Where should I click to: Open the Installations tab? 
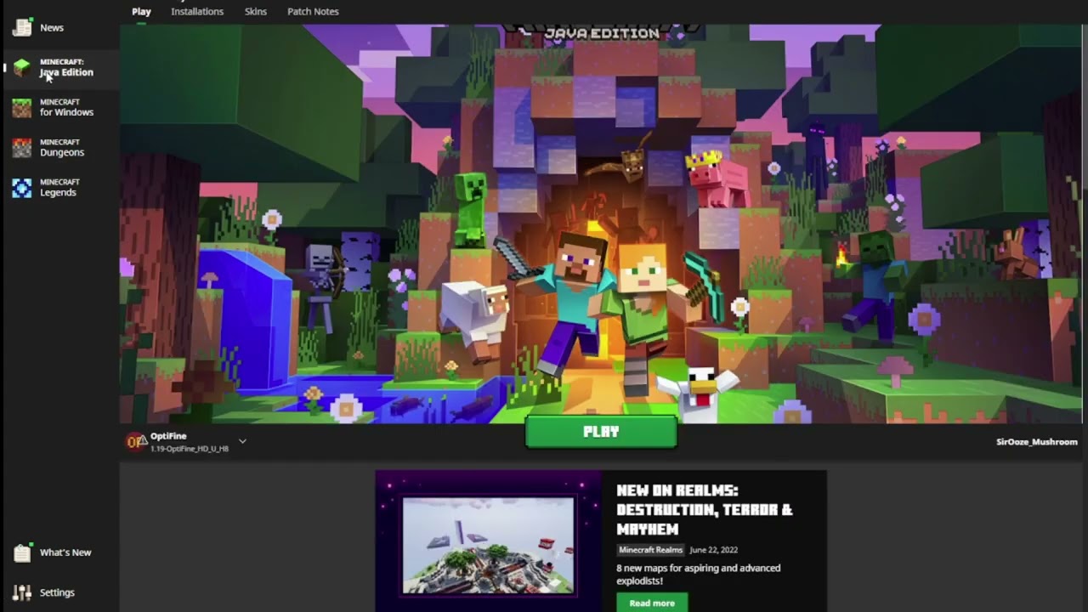coord(197,11)
